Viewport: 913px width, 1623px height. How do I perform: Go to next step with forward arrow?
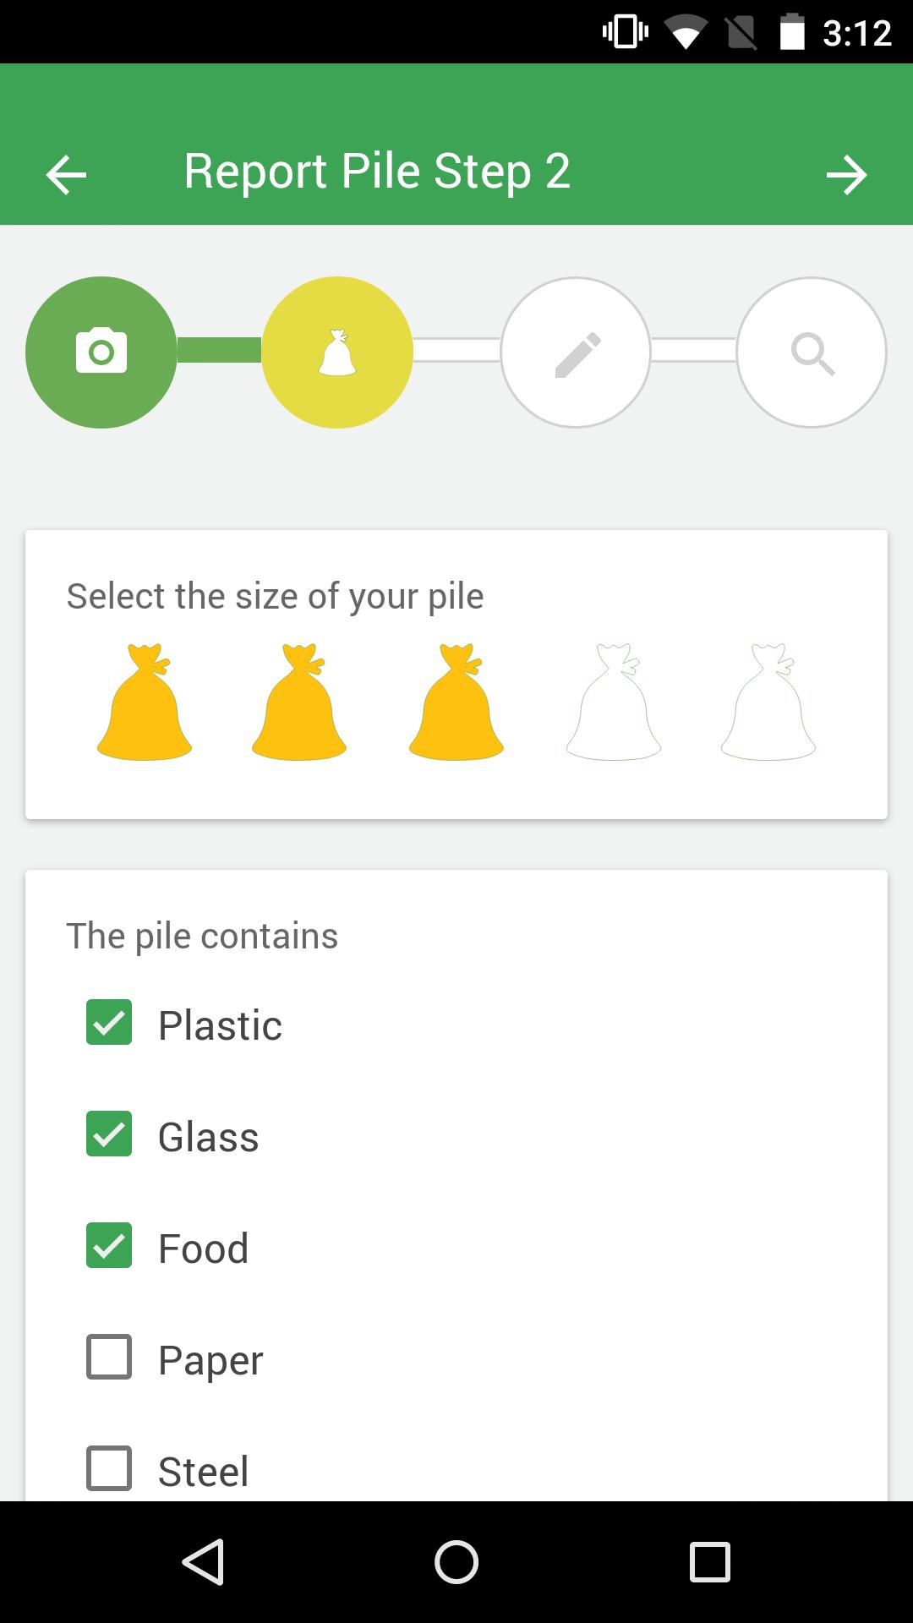846,175
